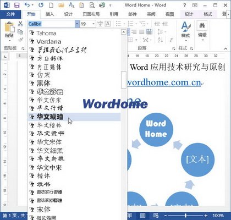This screenshot has width=231, height=220.
Task: Switch to print layout view
Action: tap(142, 216)
